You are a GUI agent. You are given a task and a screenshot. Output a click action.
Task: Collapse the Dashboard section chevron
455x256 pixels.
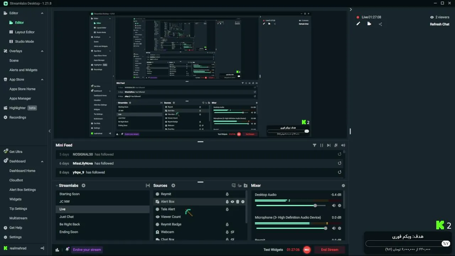42,161
